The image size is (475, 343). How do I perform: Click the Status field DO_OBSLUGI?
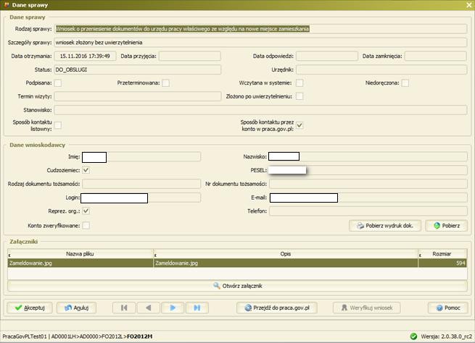pos(138,69)
